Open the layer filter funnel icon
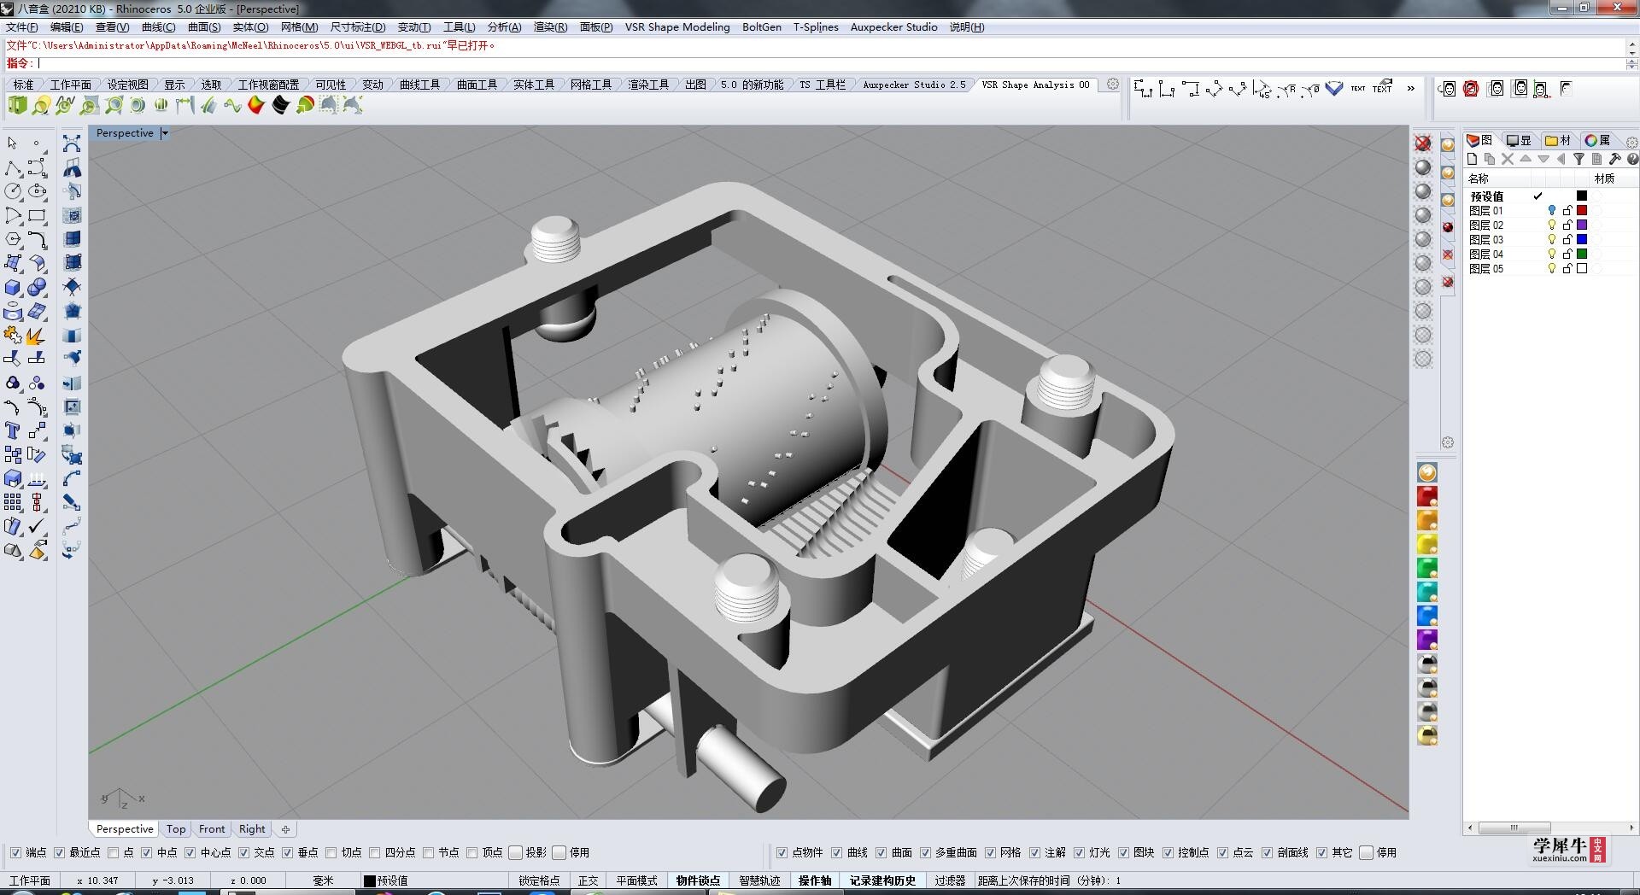 click(x=1579, y=159)
